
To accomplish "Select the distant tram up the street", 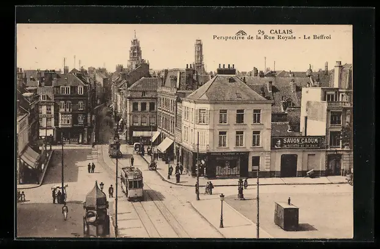I will tap(114, 148).
